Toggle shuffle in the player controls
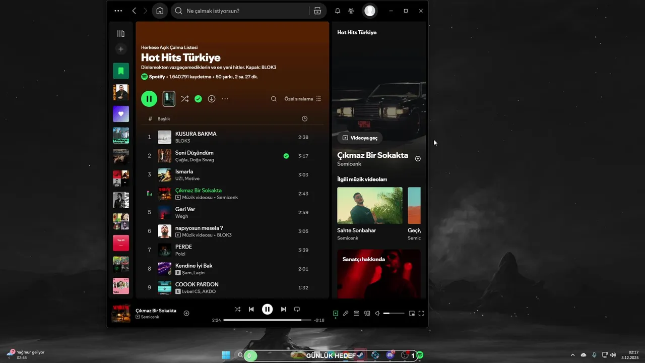Screen dimensions: 645x363 pos(238,310)
